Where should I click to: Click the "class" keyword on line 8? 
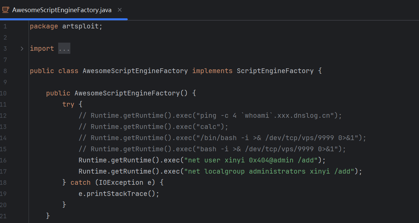coord(68,71)
